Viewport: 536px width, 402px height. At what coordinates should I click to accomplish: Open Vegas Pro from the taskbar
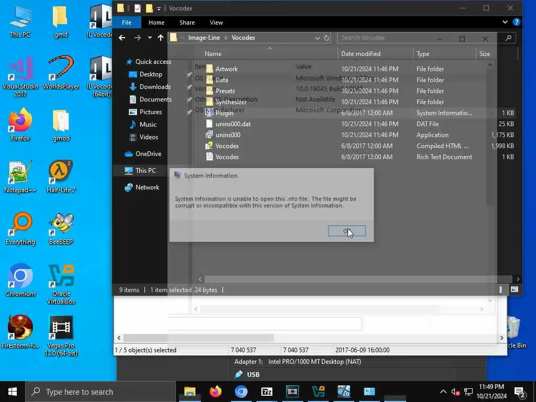click(x=292, y=392)
